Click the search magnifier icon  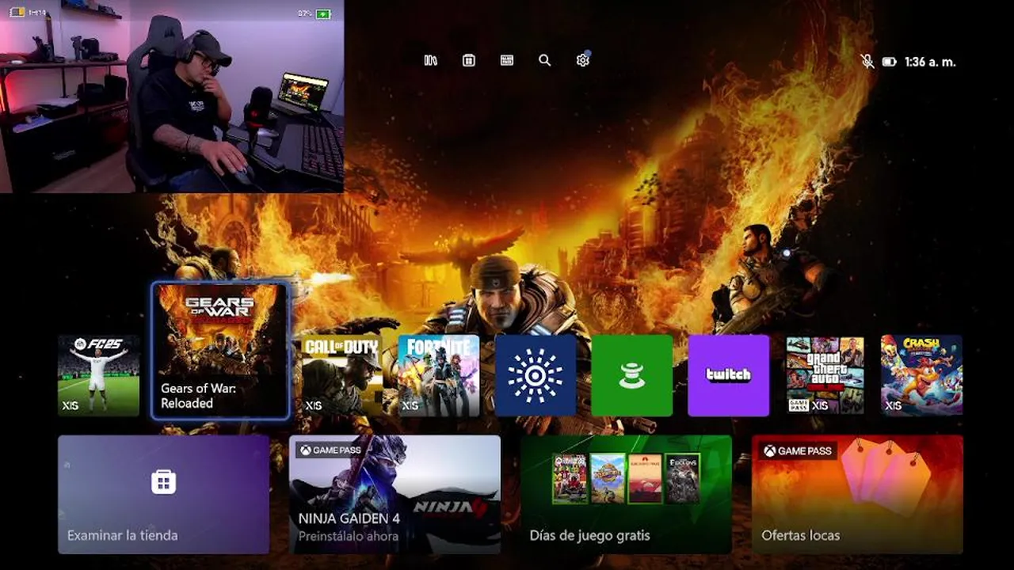pyautogui.click(x=545, y=60)
